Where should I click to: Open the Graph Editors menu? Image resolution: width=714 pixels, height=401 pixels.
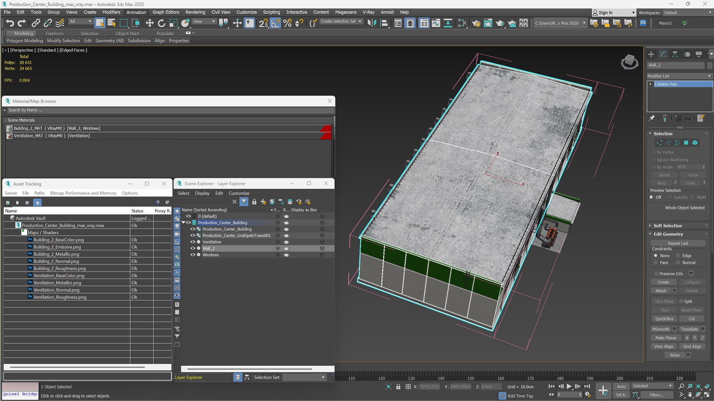[x=166, y=12]
